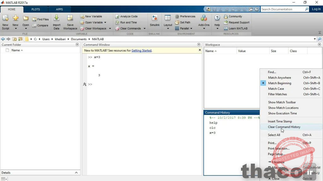This screenshot has width=323, height=181.
Task: Open Layout menu
Action: tap(168, 22)
